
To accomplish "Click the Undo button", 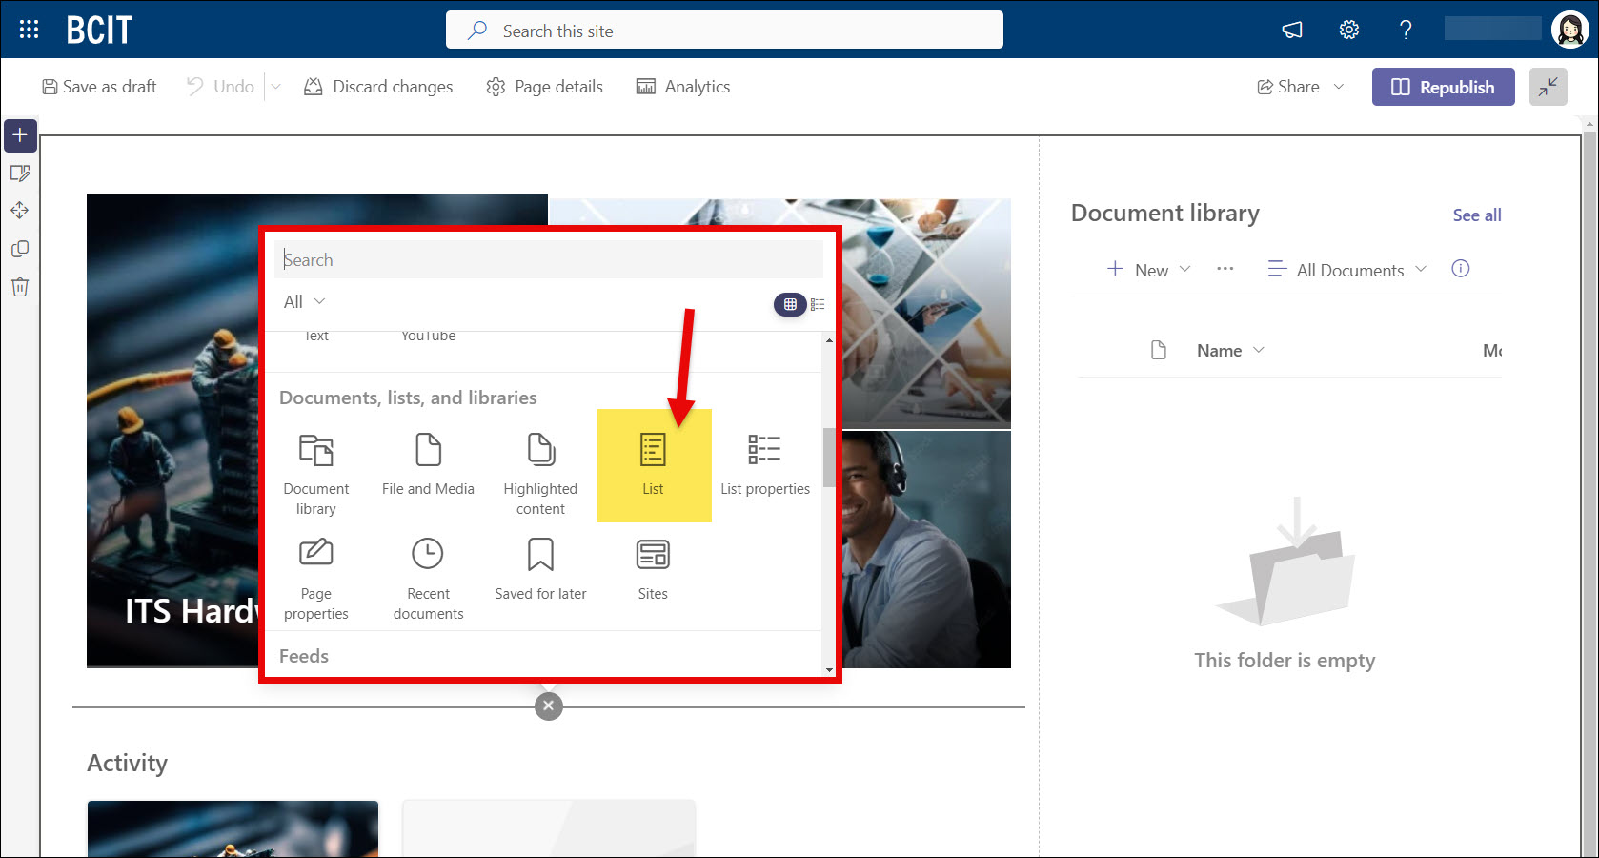I will pyautogui.click(x=220, y=87).
